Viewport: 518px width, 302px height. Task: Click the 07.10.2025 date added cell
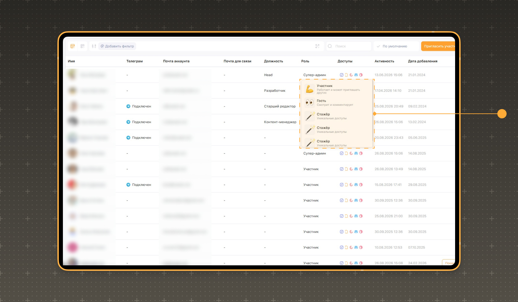pos(417,247)
